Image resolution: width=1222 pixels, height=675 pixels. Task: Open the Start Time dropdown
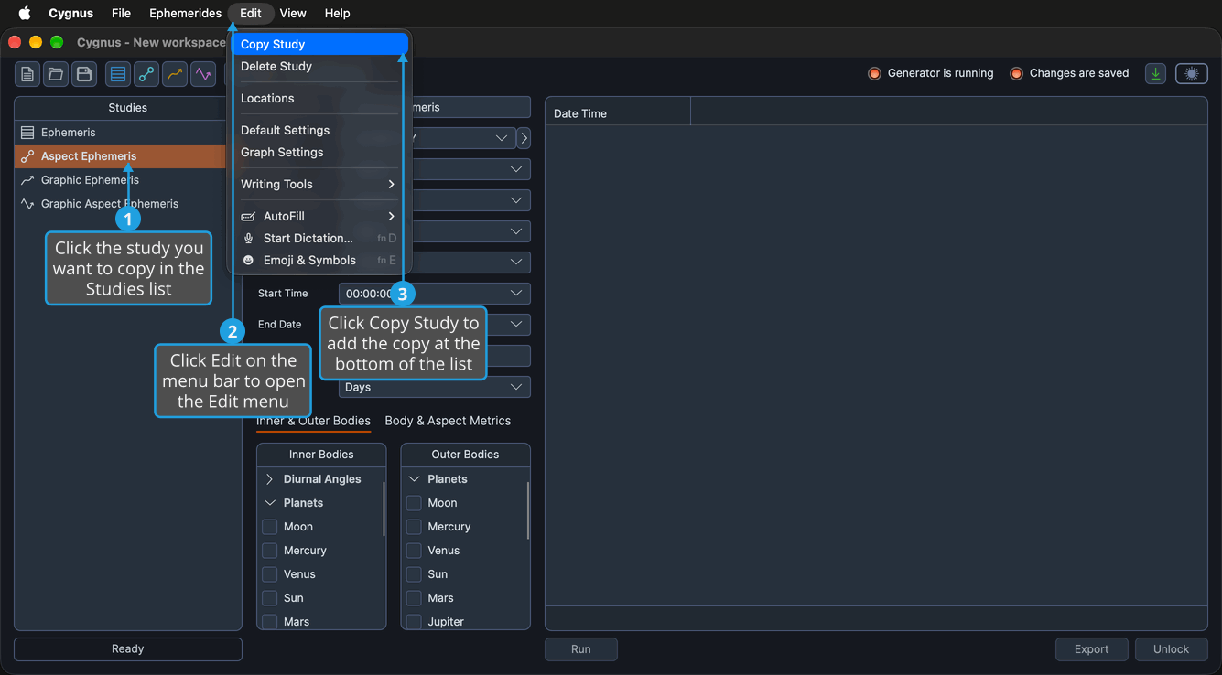pos(434,294)
